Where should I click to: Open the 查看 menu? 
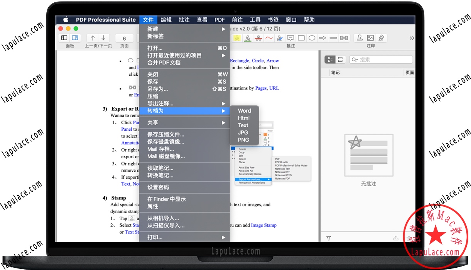(x=202, y=20)
